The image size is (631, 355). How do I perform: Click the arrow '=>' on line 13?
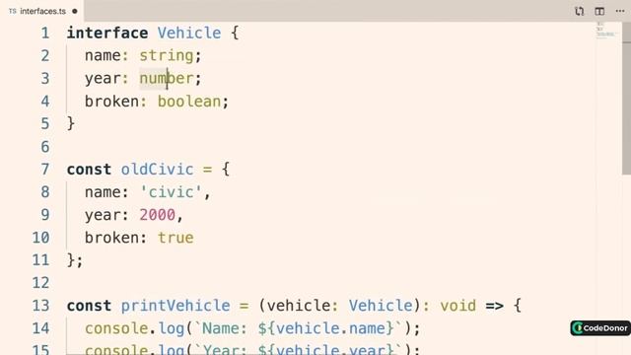click(495, 307)
